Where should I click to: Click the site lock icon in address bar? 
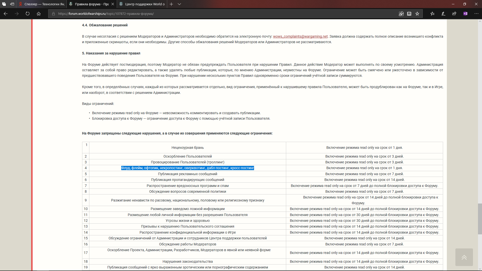point(53,14)
